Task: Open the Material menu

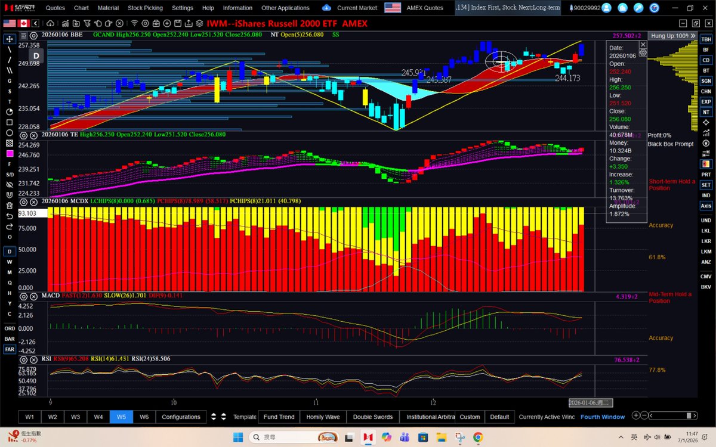Action: [108, 8]
